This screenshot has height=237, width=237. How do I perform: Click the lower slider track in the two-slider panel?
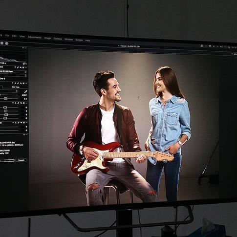point(9,130)
